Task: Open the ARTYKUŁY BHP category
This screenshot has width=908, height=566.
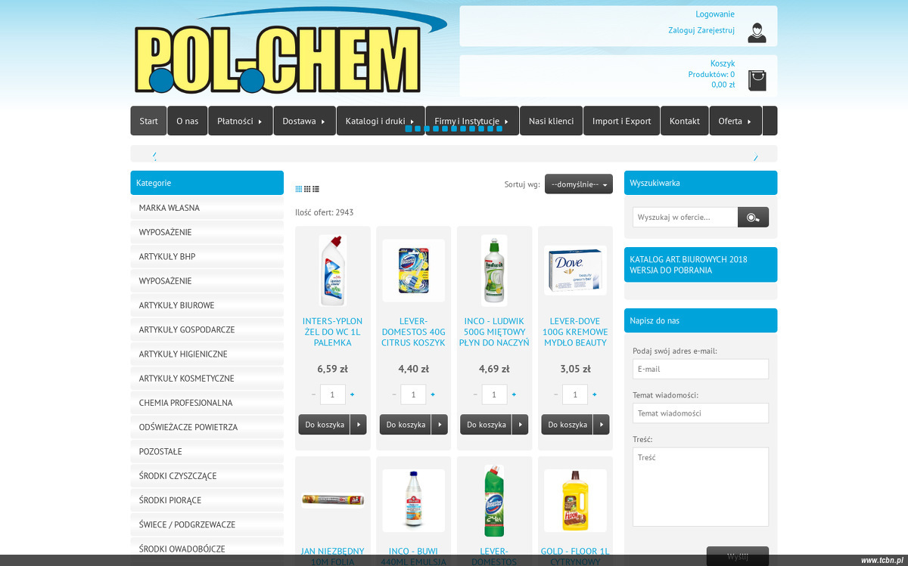Action: click(x=207, y=257)
